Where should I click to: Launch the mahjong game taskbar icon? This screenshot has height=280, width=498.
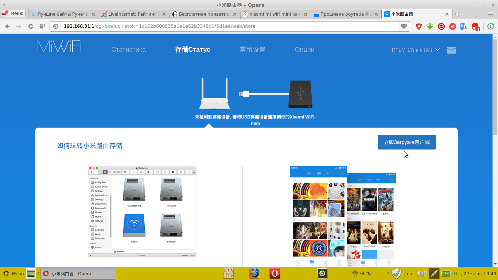[x=228, y=273]
